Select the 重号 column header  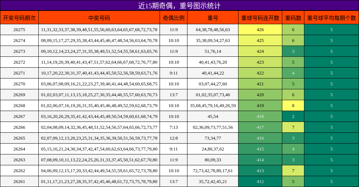click(213, 18)
